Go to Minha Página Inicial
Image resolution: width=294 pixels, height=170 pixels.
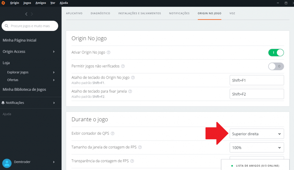point(20,40)
